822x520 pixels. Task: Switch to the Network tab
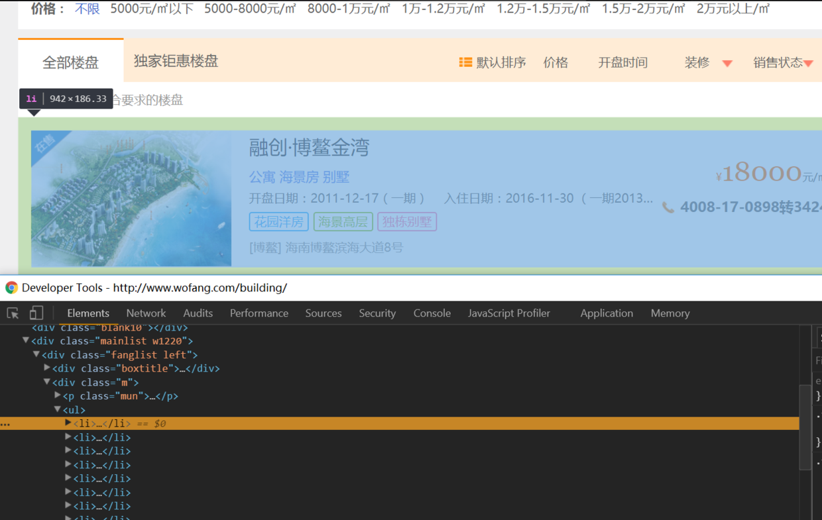(x=146, y=313)
